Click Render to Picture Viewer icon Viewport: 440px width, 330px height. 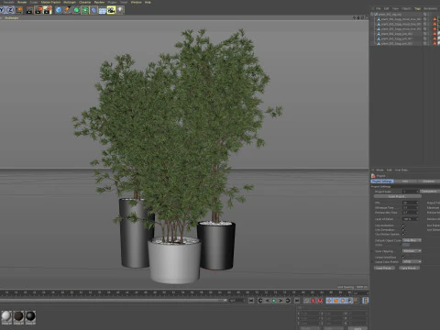tap(38, 10)
